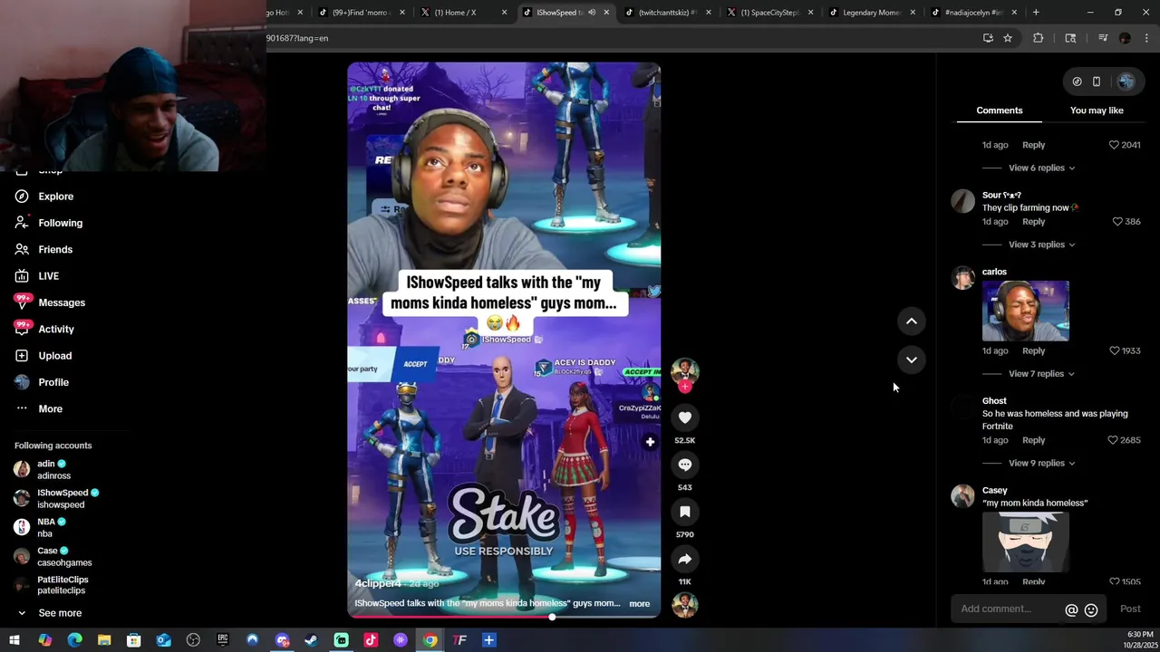Open Casey's Kakashi image thumbnail
This screenshot has width=1160, height=652.
coord(1025,542)
